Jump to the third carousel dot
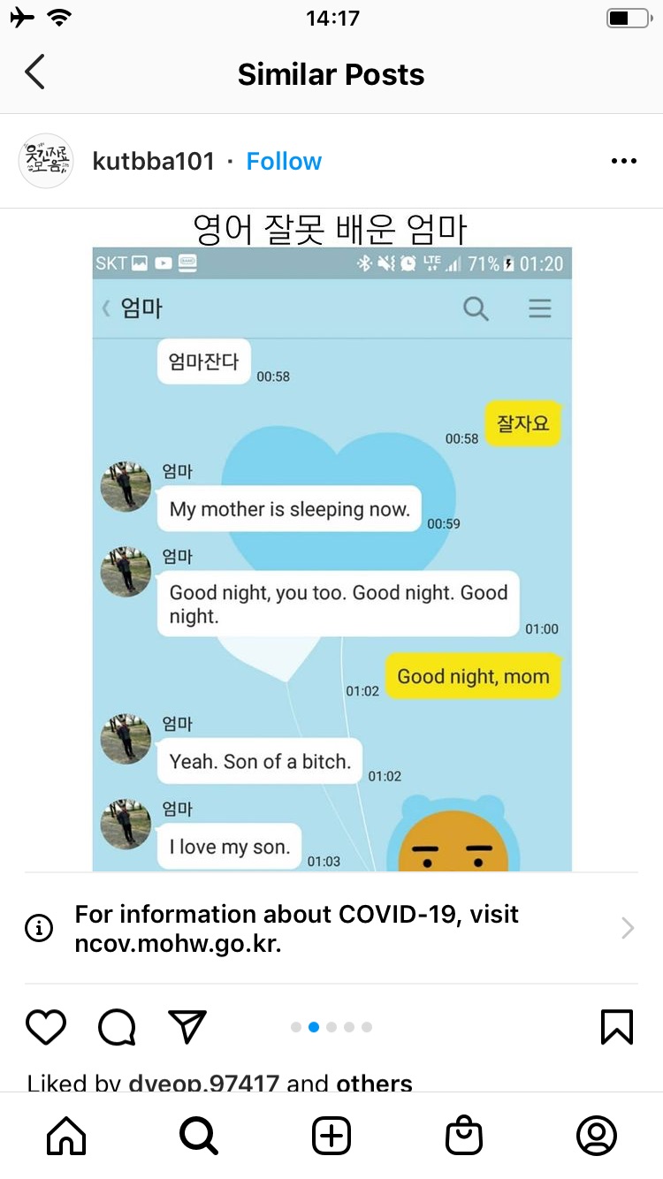663x1179 pixels. click(x=331, y=1027)
